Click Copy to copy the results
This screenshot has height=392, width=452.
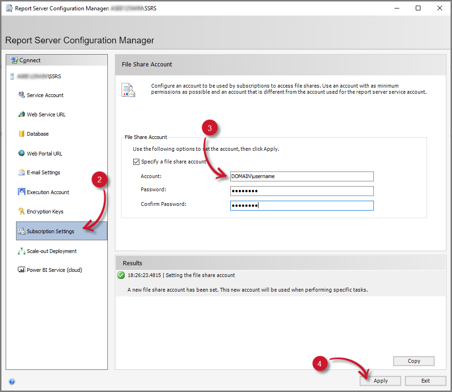413,361
